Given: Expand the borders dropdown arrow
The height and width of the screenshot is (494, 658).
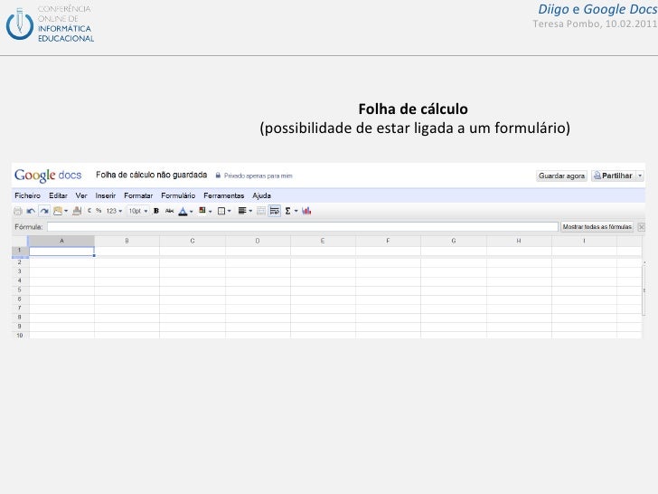Looking at the screenshot, I should click(x=230, y=212).
